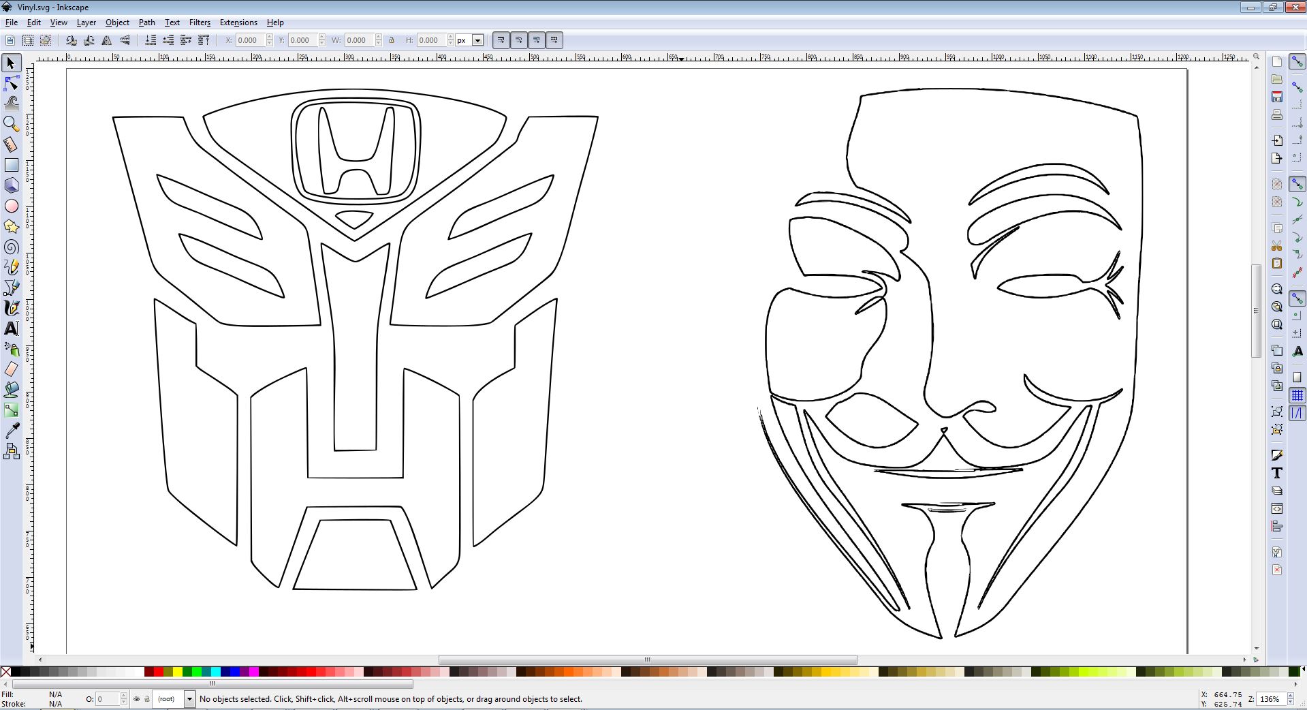This screenshot has width=1307, height=710.
Task: Toggle move gradients with objects
Action: [536, 40]
